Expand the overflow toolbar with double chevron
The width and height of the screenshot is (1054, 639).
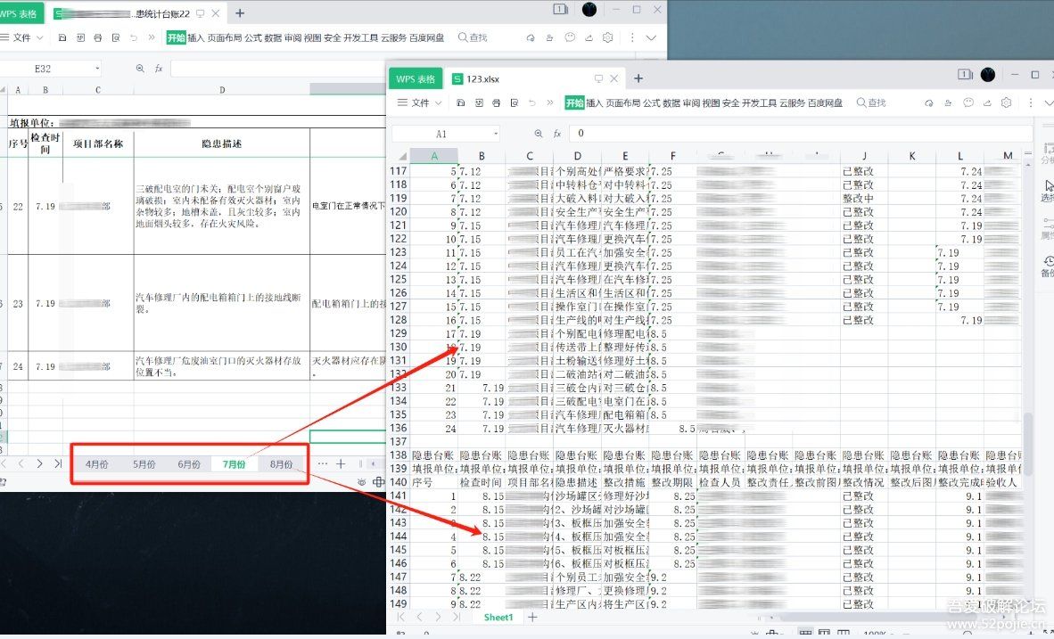[x=550, y=102]
